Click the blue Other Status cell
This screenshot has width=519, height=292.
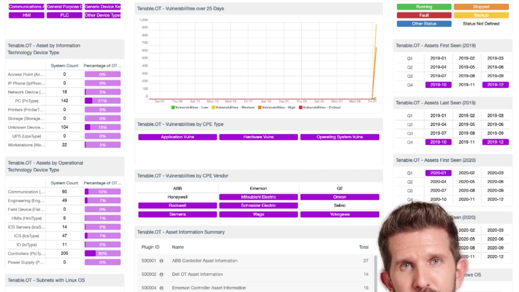424,24
